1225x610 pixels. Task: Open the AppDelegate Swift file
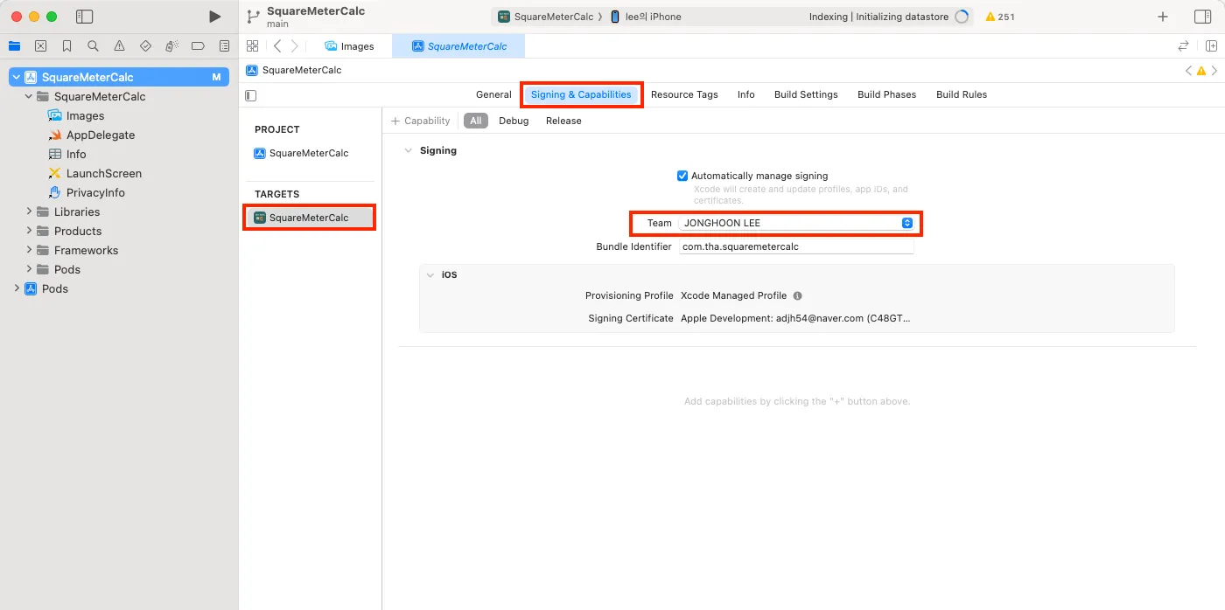[101, 135]
